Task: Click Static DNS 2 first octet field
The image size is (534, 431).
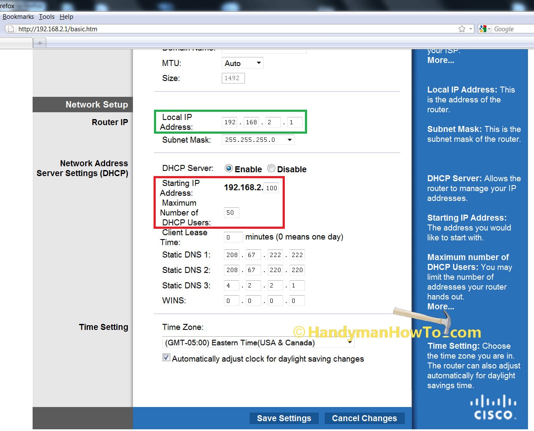Action: (232, 270)
